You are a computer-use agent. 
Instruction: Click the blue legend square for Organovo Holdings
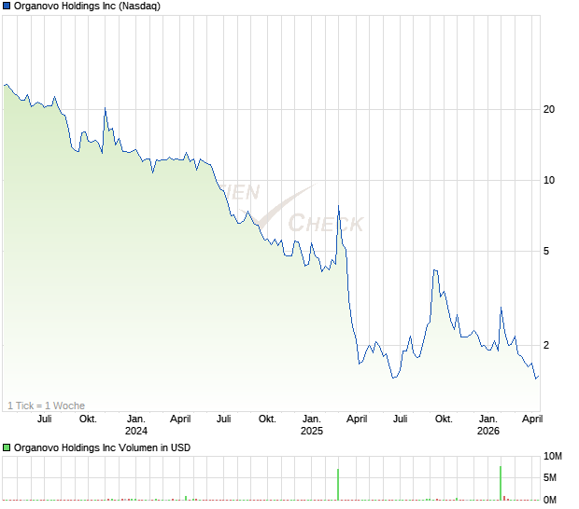point(7,6)
